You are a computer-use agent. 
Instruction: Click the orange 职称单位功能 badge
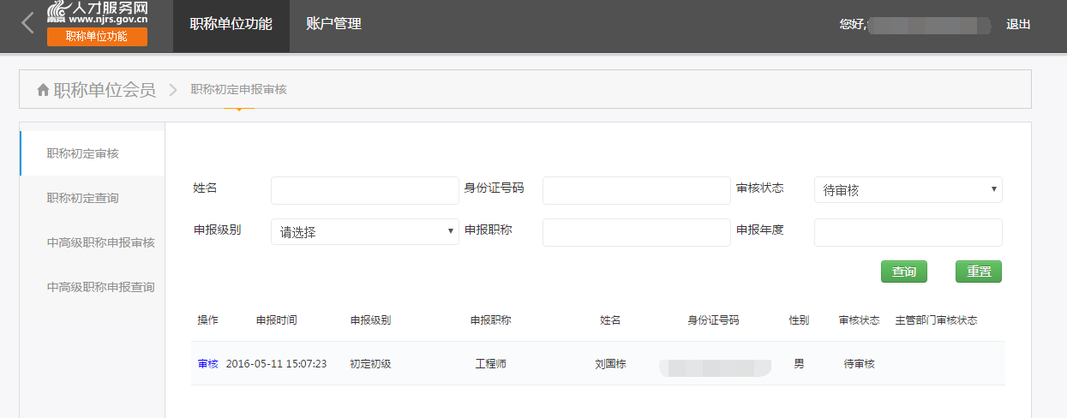(97, 36)
